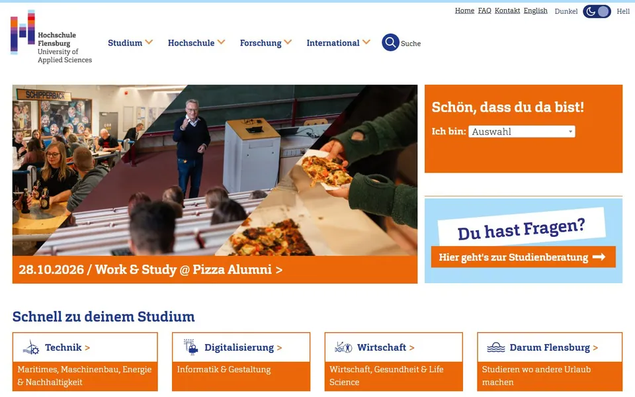Click the 'Schön, dass du da bist!' heading
Screen dimensions: 635x397
[x=508, y=107]
